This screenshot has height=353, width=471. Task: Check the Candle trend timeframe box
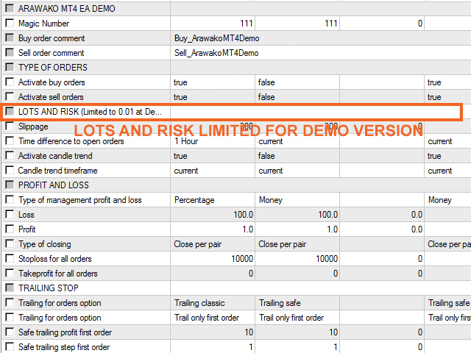pos(10,170)
